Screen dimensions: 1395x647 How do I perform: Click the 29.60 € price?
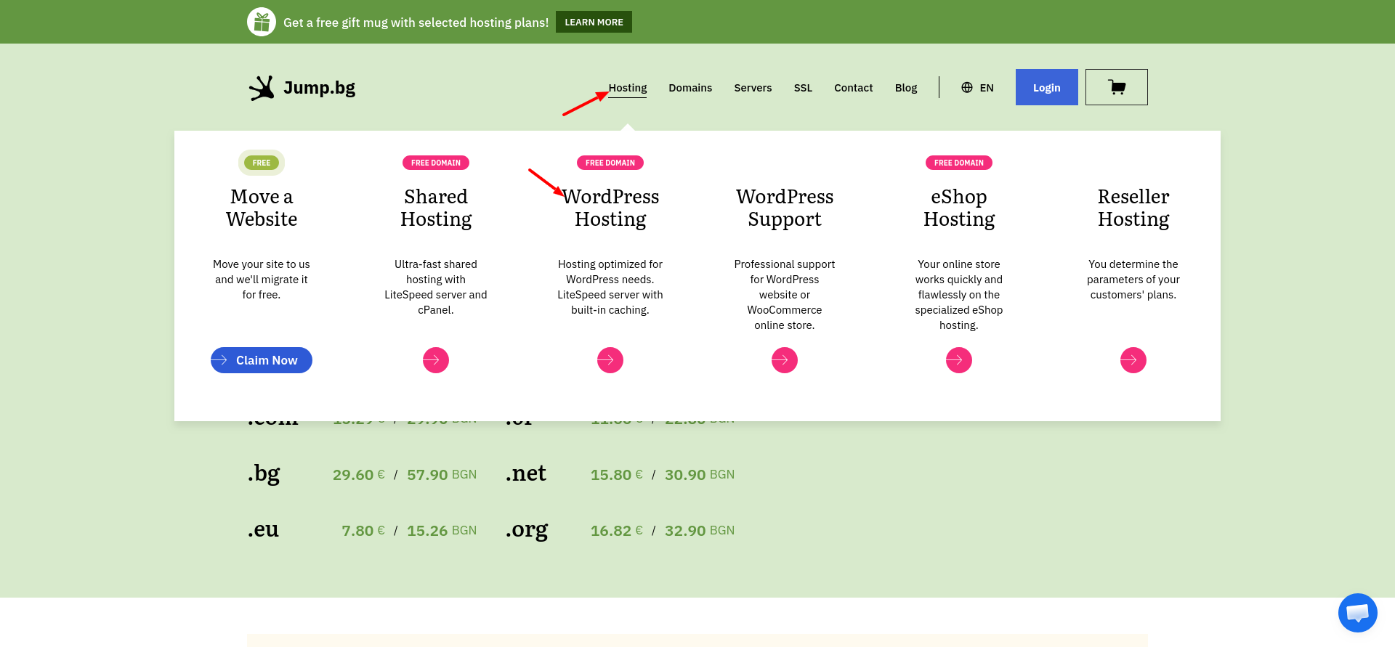point(359,475)
